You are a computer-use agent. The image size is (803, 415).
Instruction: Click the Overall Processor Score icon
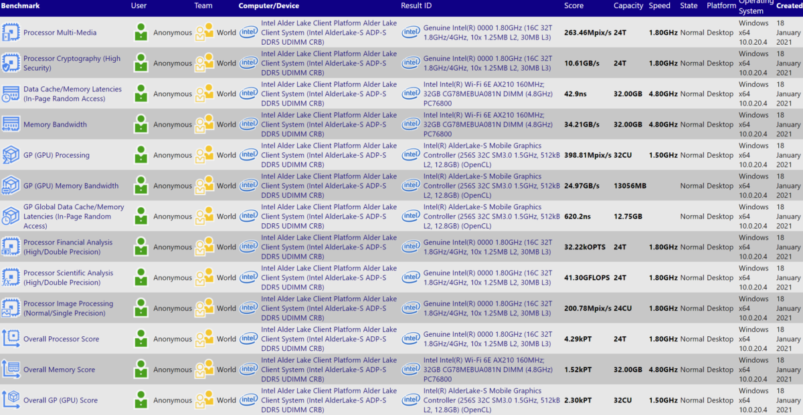11,338
